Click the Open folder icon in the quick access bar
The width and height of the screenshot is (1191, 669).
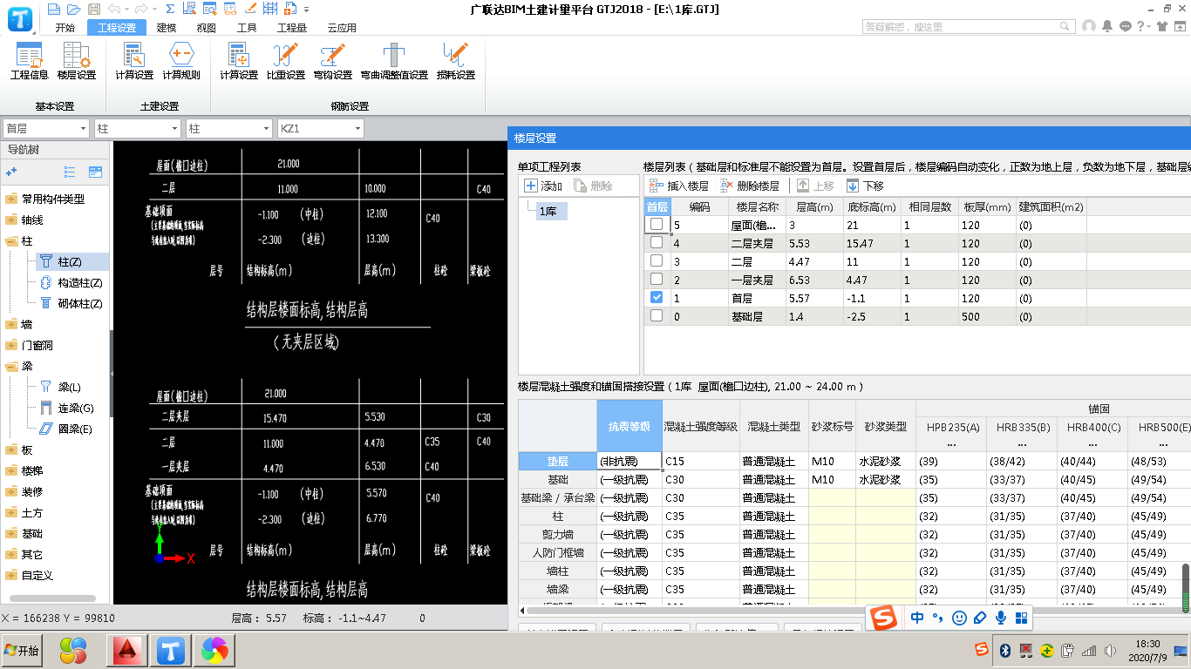tap(72, 9)
